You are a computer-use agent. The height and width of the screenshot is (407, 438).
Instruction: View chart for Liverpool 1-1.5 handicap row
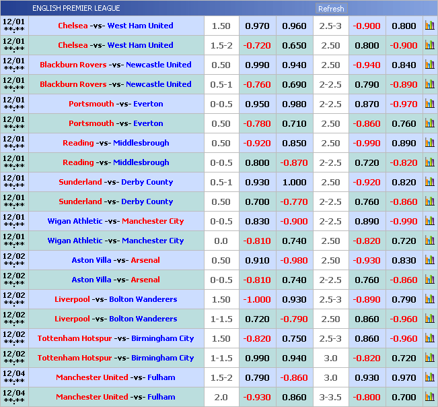point(429,319)
